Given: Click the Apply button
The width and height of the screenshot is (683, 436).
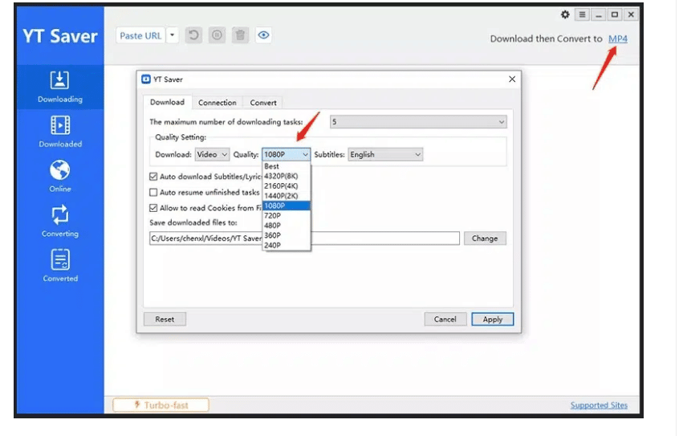Looking at the screenshot, I should (493, 320).
